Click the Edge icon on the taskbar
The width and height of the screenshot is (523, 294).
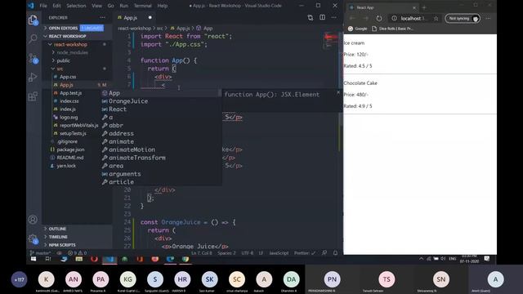click(170, 259)
